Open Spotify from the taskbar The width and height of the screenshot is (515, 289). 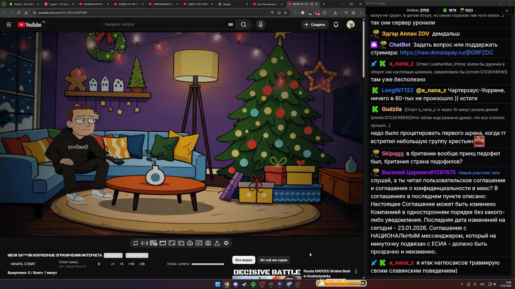click(x=253, y=284)
